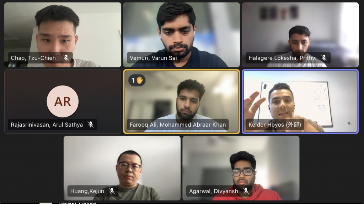The image size is (364, 204).
Task: Click the Rajasrinivasan, Arul Sathya name text
Action: 47,125
